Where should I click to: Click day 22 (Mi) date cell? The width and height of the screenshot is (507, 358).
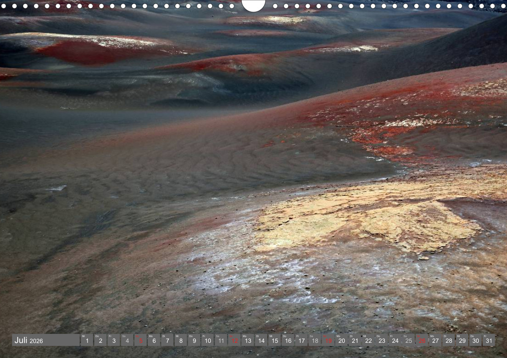point(368,340)
